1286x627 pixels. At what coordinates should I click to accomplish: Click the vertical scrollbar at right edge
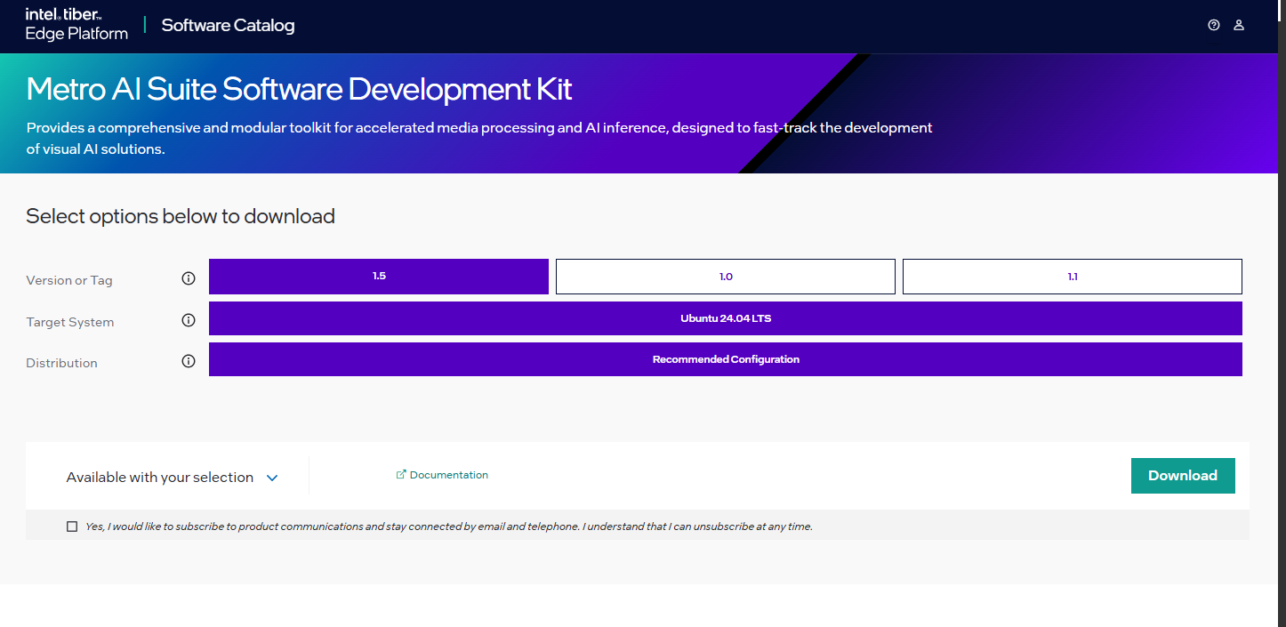[1282, 313]
